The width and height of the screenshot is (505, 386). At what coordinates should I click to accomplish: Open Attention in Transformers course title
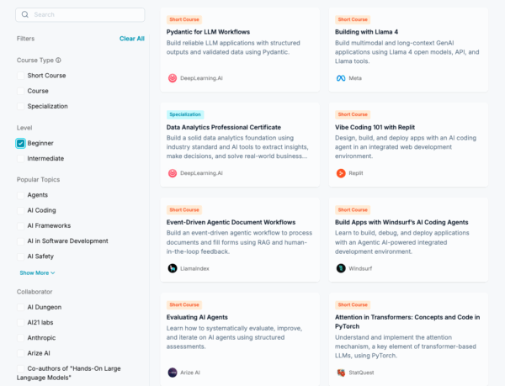[407, 321]
